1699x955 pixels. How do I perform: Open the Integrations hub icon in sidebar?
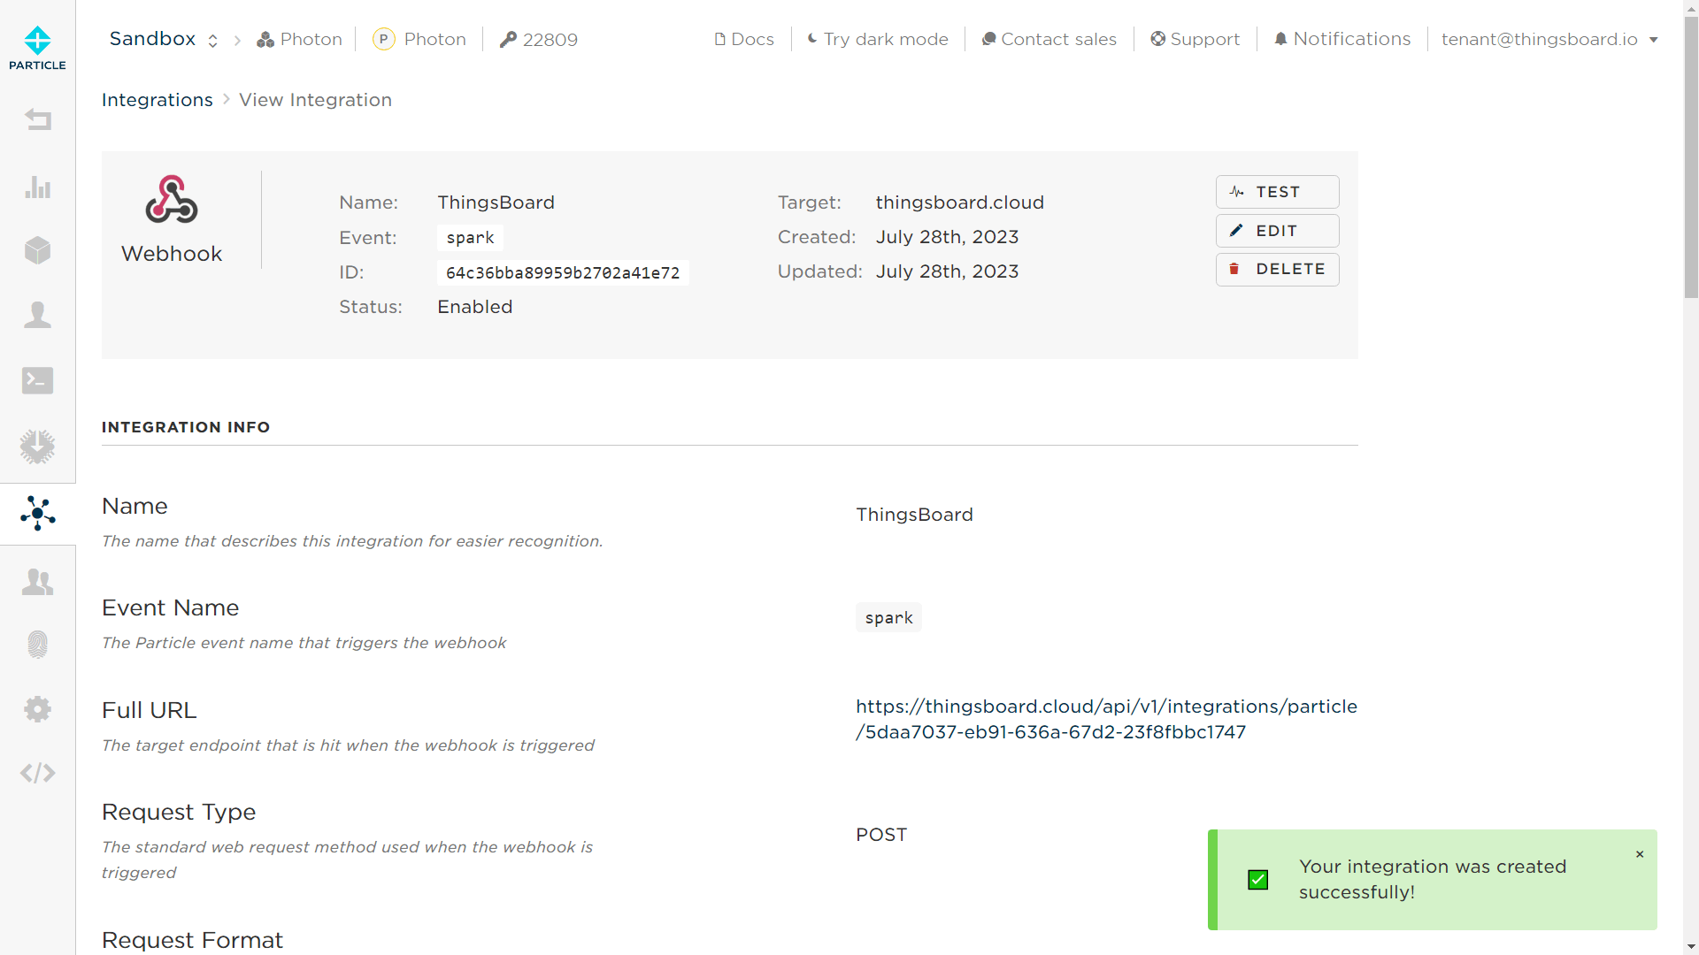click(37, 513)
